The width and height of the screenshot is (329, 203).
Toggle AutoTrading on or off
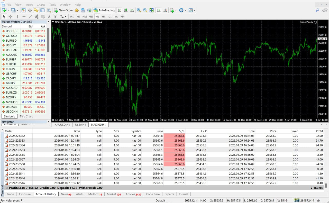pos(104,10)
